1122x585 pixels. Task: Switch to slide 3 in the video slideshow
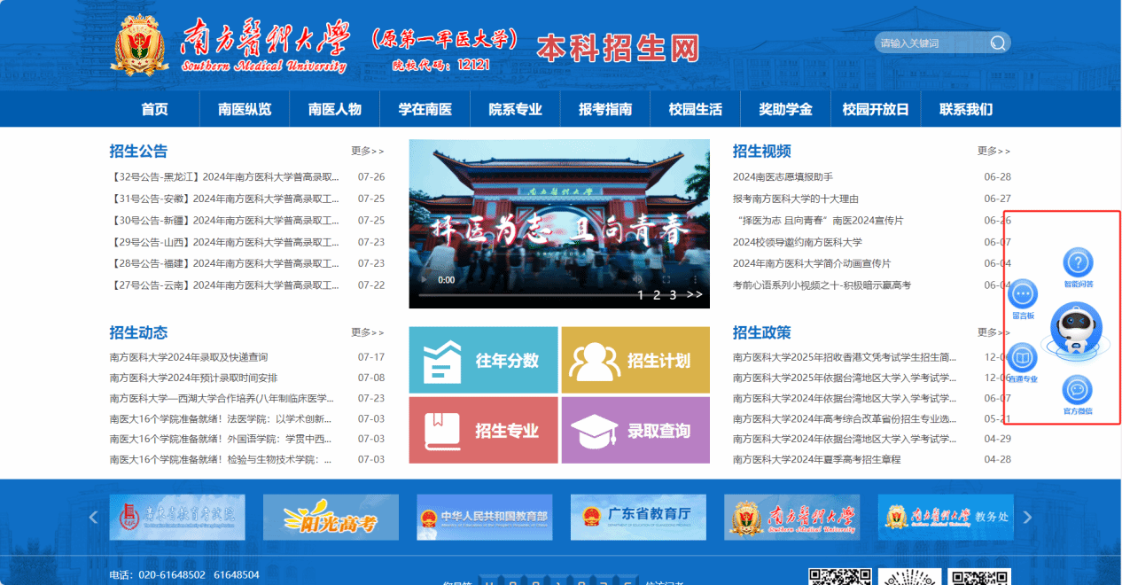[x=673, y=295]
